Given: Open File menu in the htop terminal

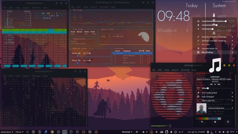Looking at the screenshot, I should [4, 7].
